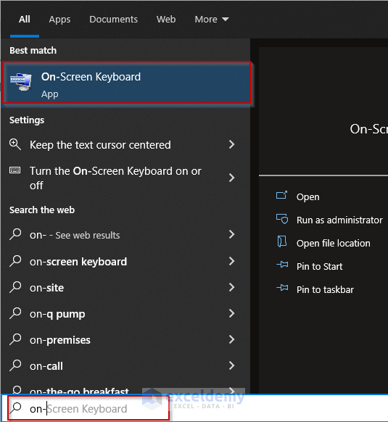The image size is (388, 422).
Task: Choose Open file location
Action: coord(333,244)
